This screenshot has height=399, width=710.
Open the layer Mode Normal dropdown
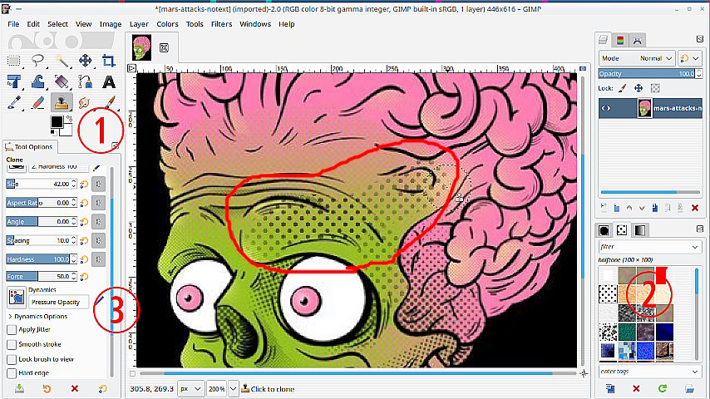[x=637, y=58]
